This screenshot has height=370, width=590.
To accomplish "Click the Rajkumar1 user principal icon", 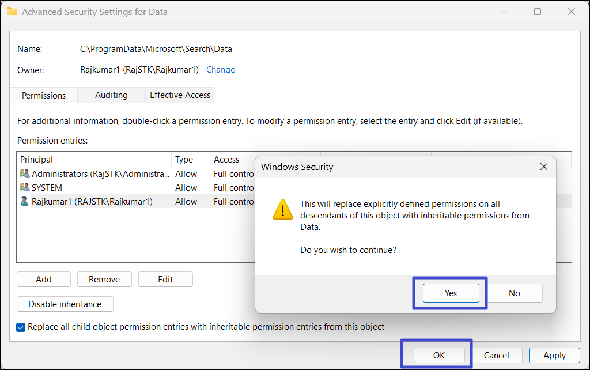I will point(25,201).
